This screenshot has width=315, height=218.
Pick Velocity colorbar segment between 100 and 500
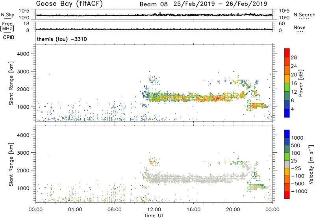[x=287, y=149]
